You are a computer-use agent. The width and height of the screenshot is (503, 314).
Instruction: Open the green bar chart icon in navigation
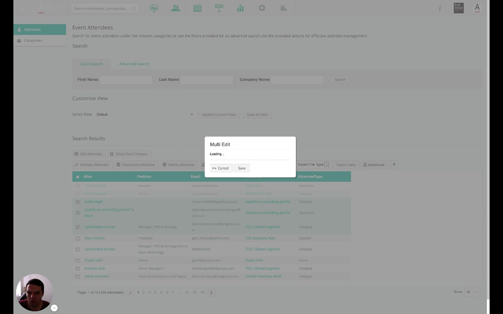coord(240,8)
